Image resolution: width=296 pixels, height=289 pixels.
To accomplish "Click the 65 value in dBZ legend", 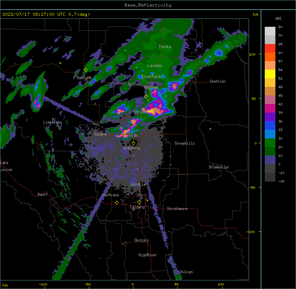I will [x=280, y=44].
